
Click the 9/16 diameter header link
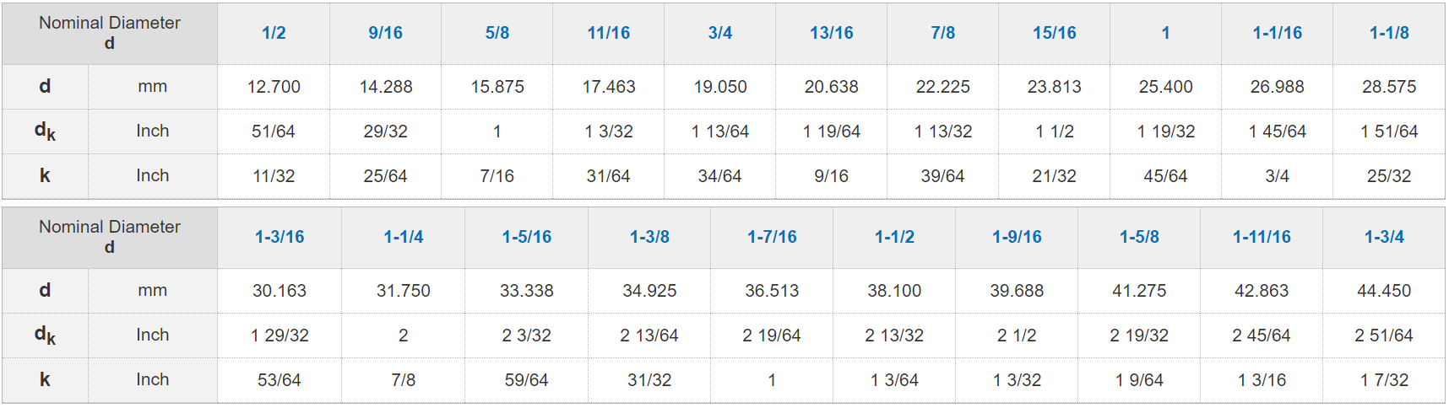[385, 33]
